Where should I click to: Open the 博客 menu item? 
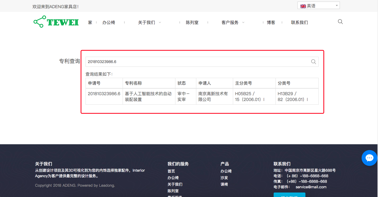click(x=271, y=22)
